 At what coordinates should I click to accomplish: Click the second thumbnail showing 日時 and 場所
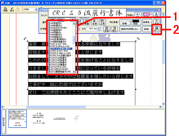(x=38, y=118)
